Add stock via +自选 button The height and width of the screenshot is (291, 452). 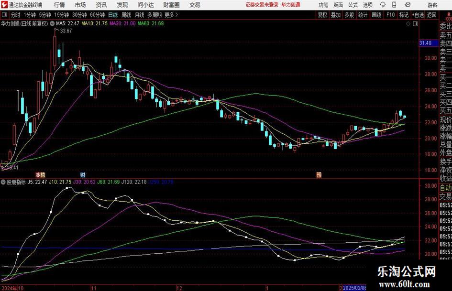tap(418, 15)
